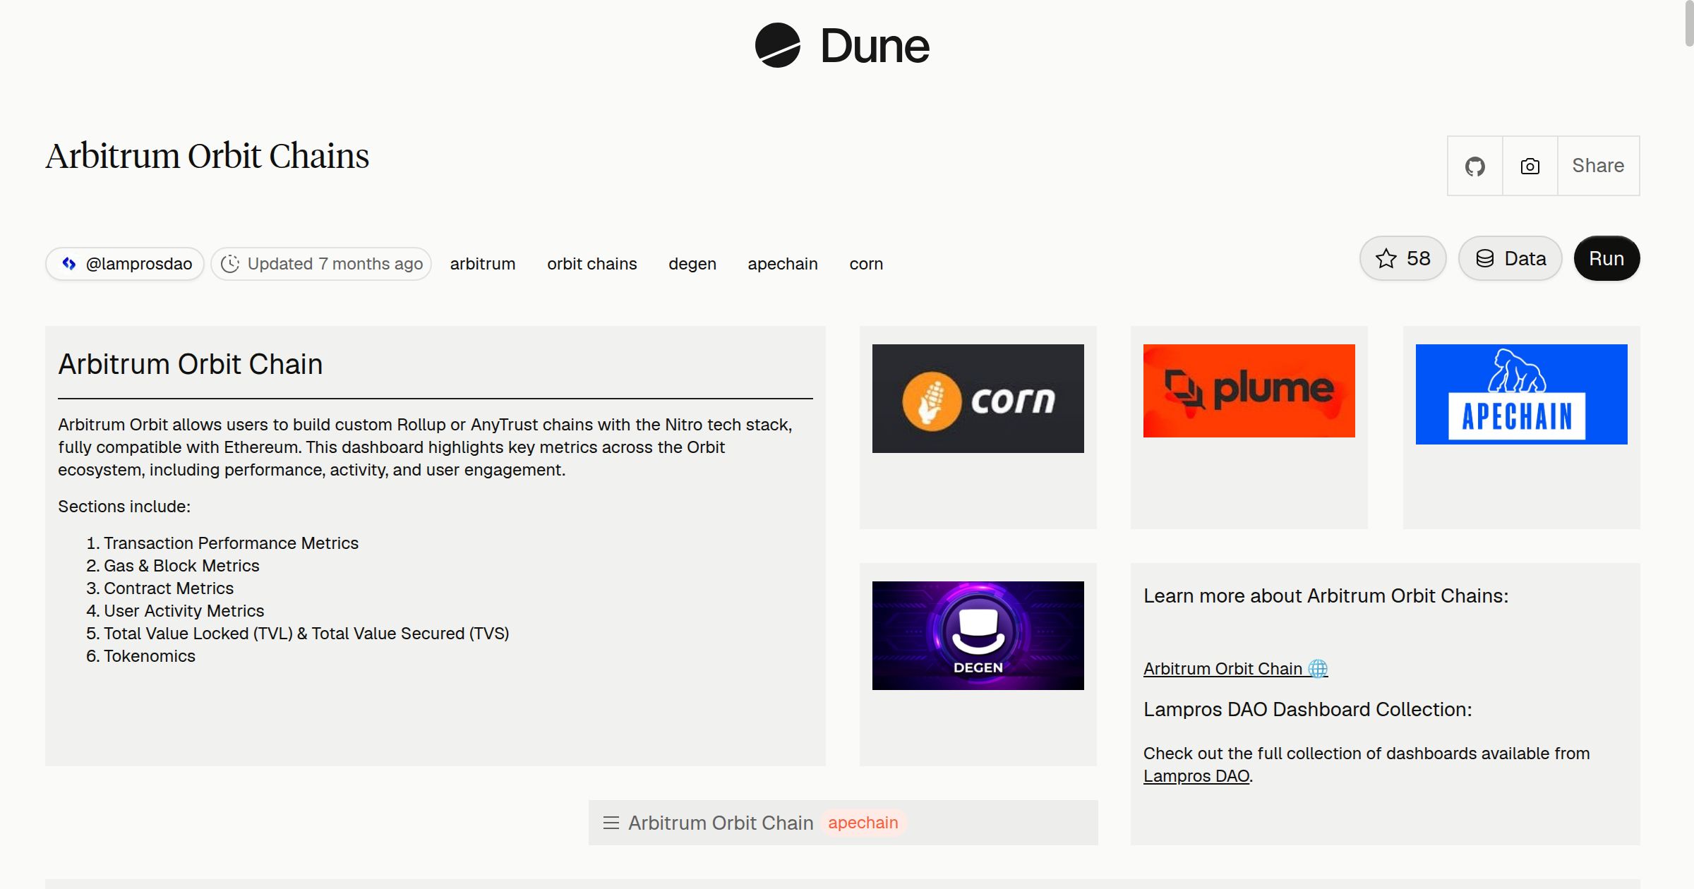The width and height of the screenshot is (1694, 889).
Task: Select the orbit chains tag
Action: tap(592, 264)
